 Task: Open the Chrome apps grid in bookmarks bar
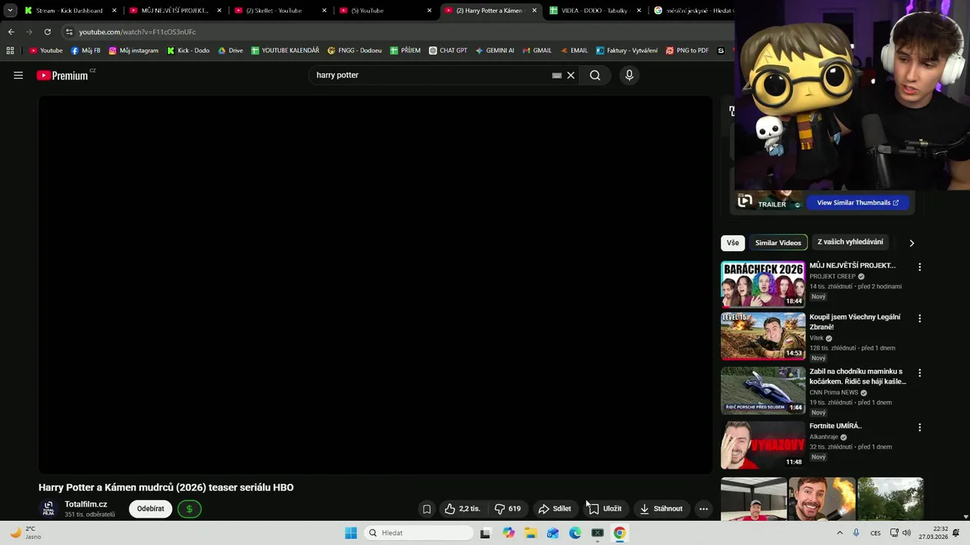pyautogui.click(x=10, y=51)
